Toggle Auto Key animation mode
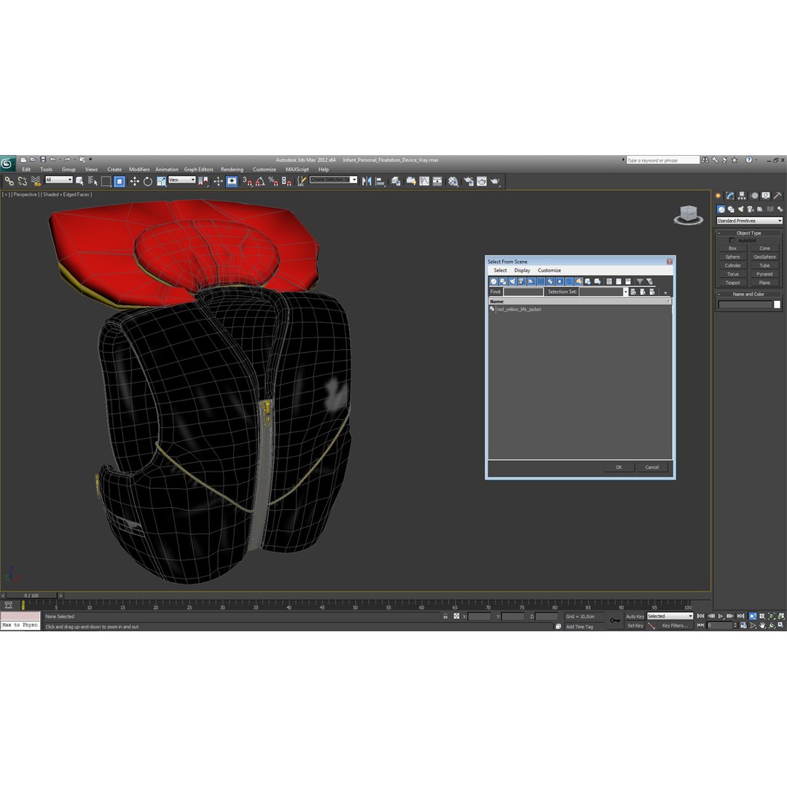787x787 pixels. coord(635,616)
